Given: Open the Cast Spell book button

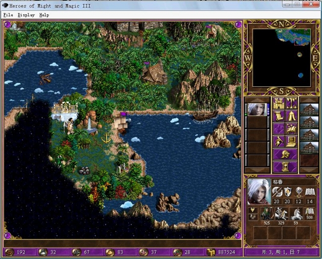Looking at the screenshot, I should click(291, 129).
